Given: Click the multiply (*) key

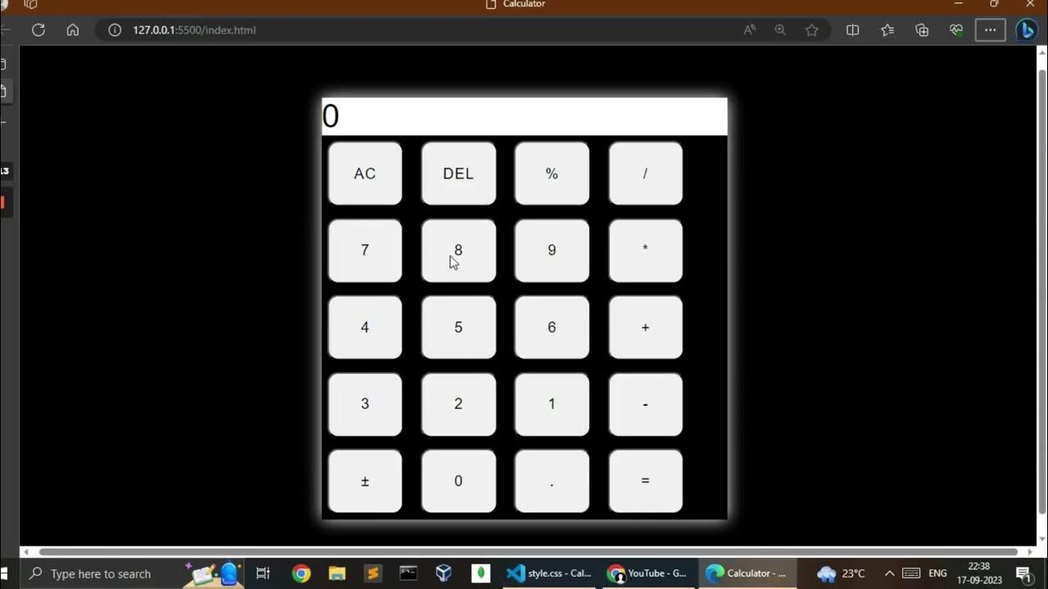Looking at the screenshot, I should 645,250.
